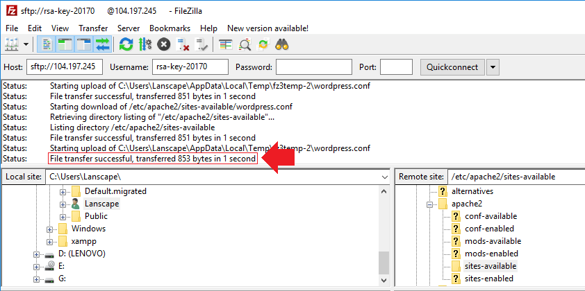Select the G: drive entry
Image resolution: width=585 pixels, height=291 pixels.
63,279
